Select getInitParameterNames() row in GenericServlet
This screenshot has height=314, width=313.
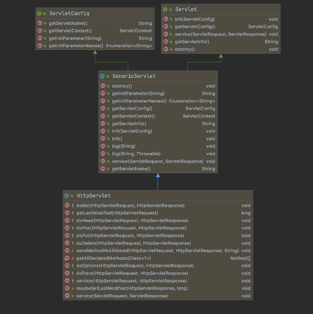pos(158,101)
